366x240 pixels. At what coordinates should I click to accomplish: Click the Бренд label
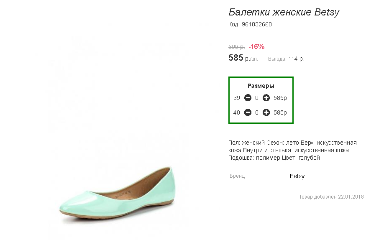pyautogui.click(x=237, y=176)
